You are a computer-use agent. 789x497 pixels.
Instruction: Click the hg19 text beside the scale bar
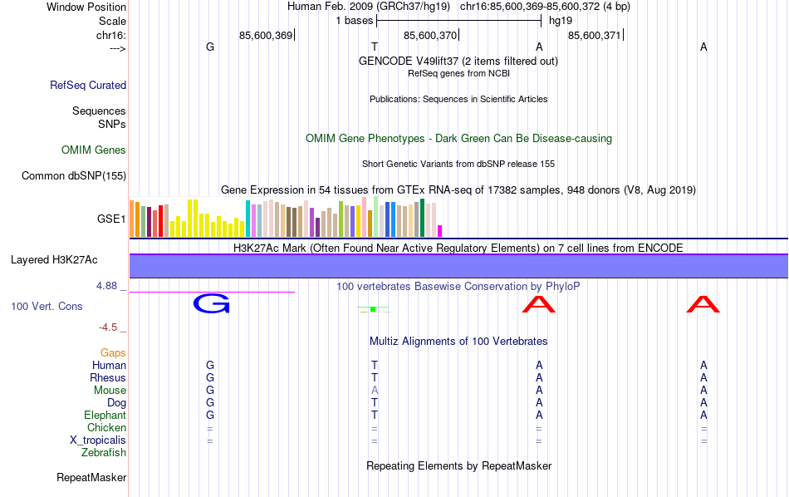coord(561,21)
